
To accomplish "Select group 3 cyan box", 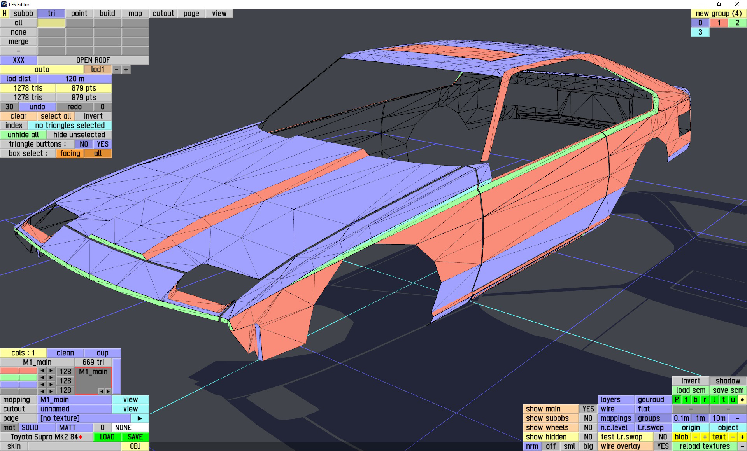I will coord(700,32).
